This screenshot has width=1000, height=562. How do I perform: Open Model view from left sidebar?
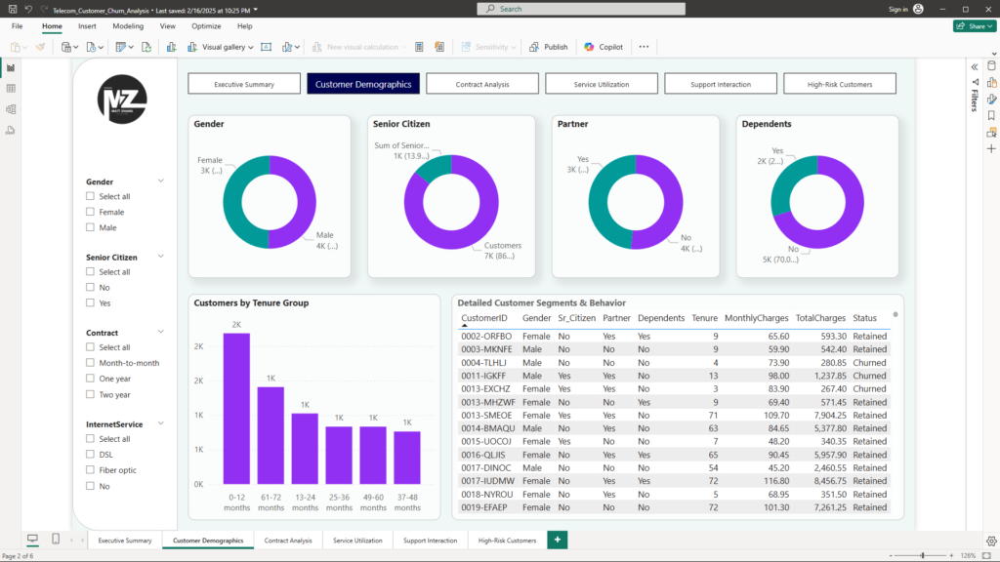[11, 108]
